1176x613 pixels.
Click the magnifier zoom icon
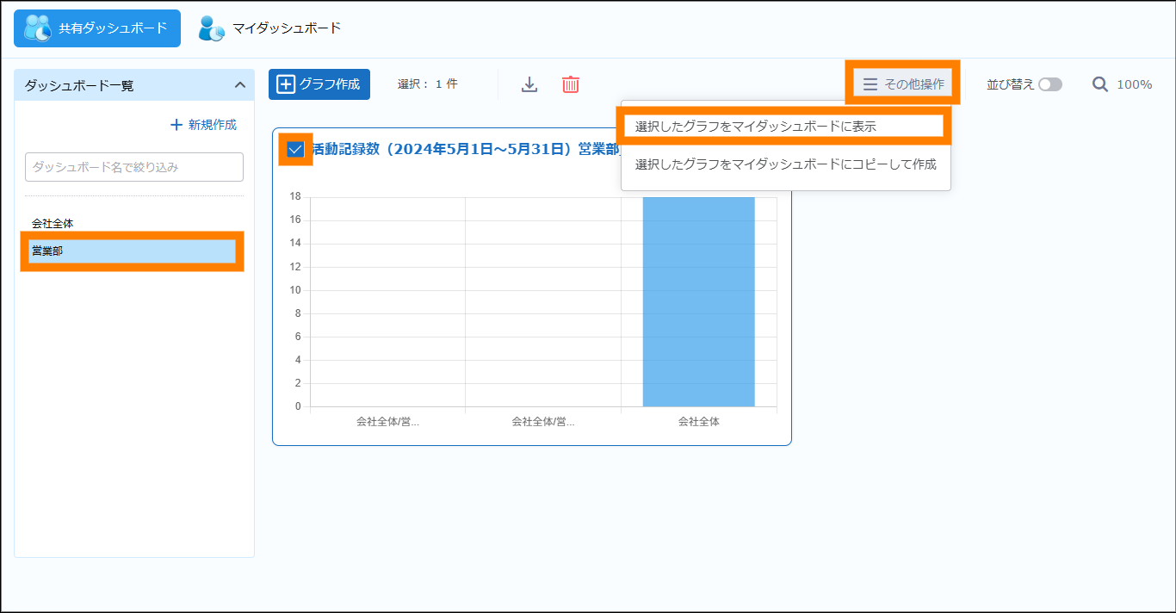tap(1099, 84)
